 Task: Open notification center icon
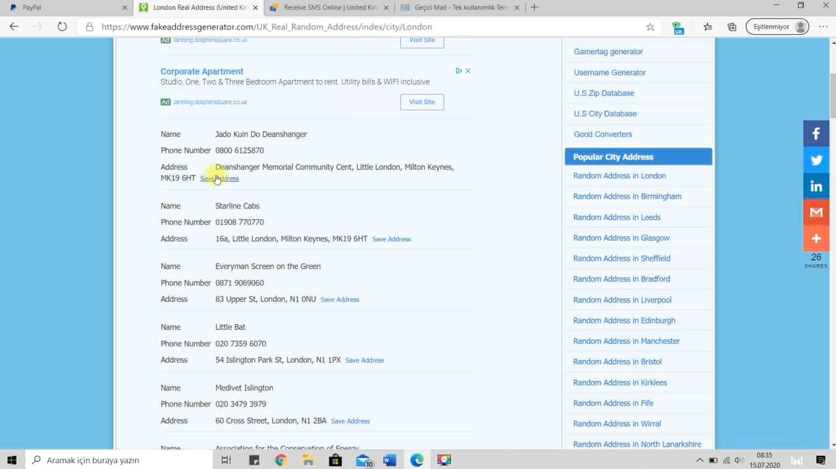pos(820,460)
